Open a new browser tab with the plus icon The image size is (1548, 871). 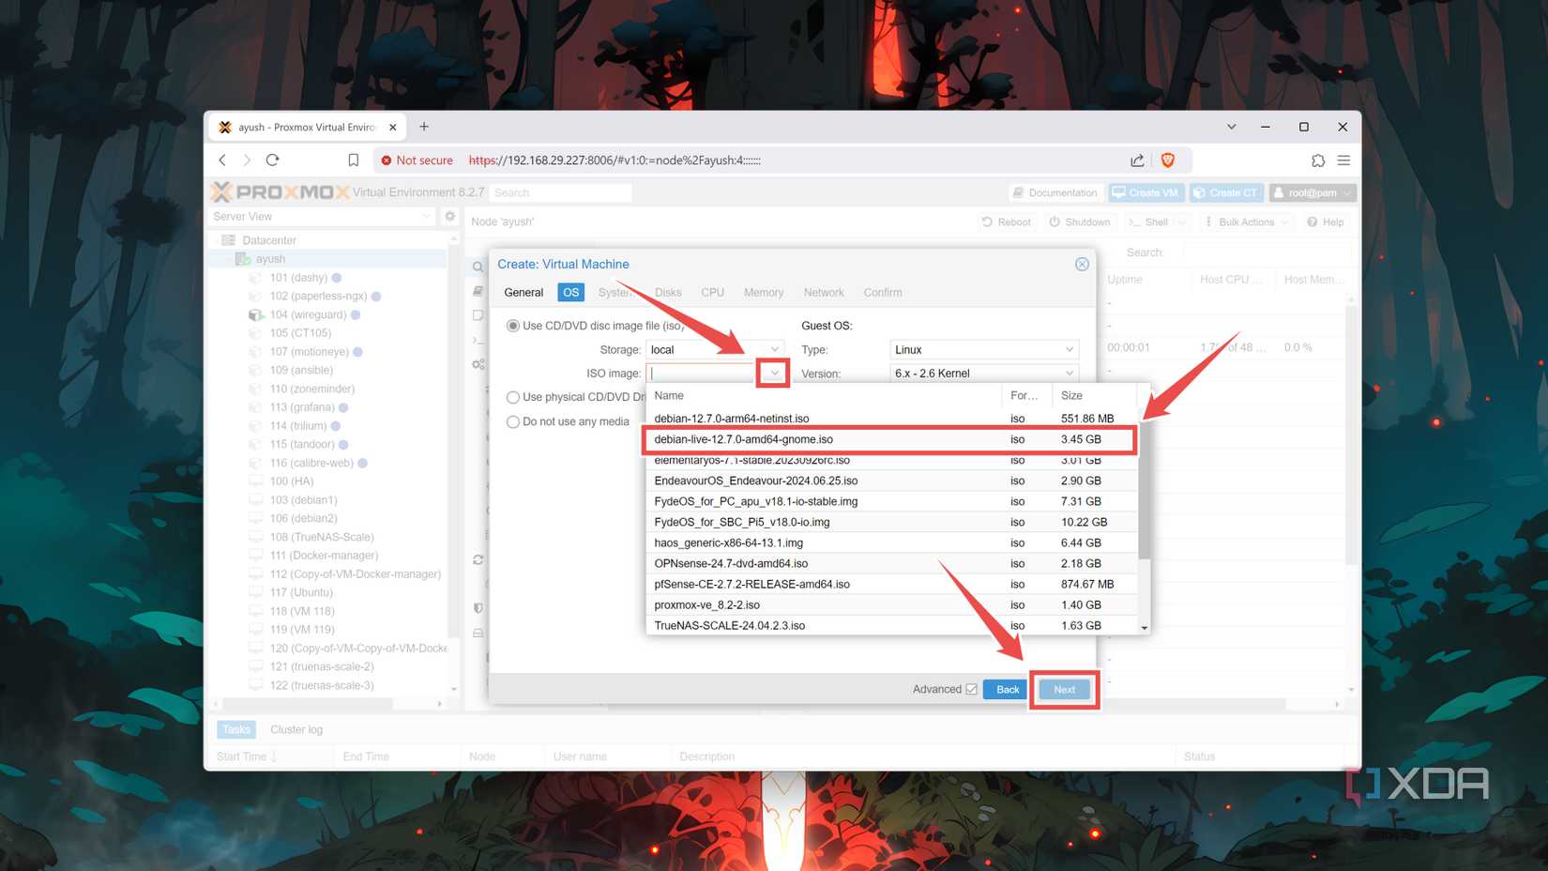point(424,127)
